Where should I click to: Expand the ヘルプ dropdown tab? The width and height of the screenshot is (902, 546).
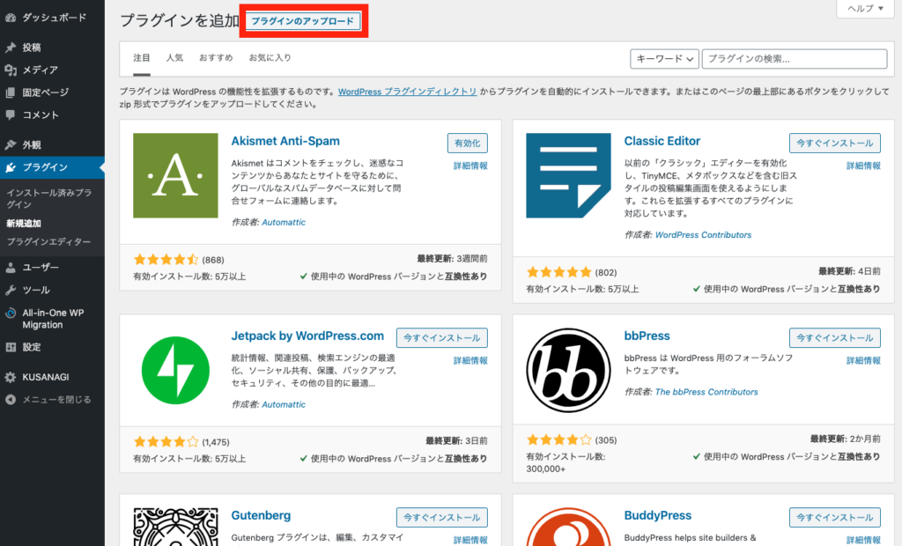(865, 8)
